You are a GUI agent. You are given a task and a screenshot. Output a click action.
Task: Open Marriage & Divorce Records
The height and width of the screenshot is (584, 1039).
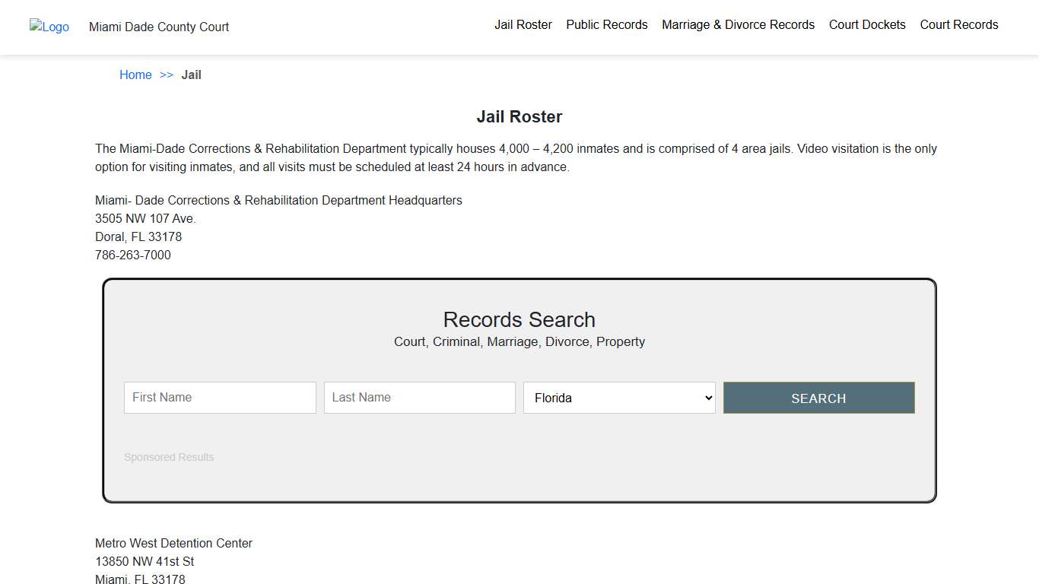coord(738,24)
